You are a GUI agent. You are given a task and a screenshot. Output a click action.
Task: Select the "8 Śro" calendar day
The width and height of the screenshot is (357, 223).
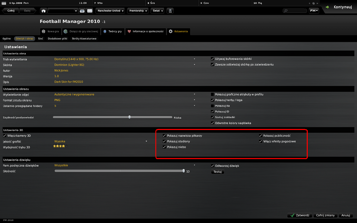tap(151, 3)
